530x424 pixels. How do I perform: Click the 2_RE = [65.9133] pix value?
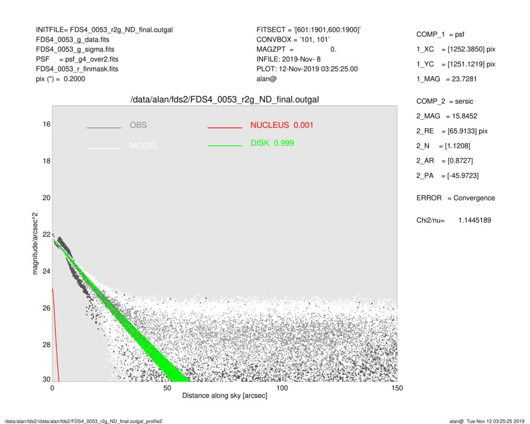452,131
